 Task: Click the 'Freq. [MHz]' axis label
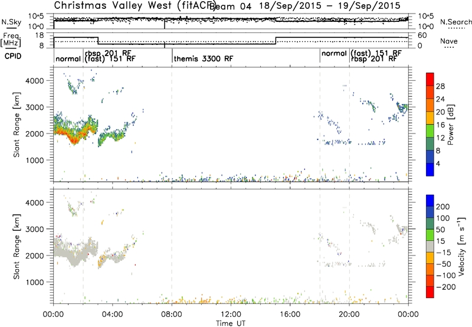tap(11, 40)
